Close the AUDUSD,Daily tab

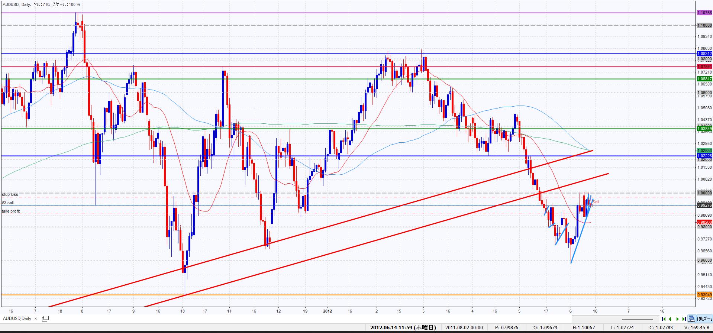(36, 319)
